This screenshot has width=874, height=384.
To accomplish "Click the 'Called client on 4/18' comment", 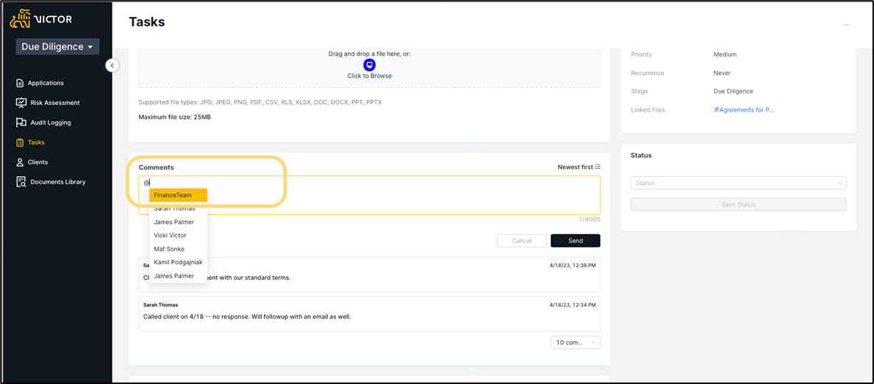I will [247, 316].
